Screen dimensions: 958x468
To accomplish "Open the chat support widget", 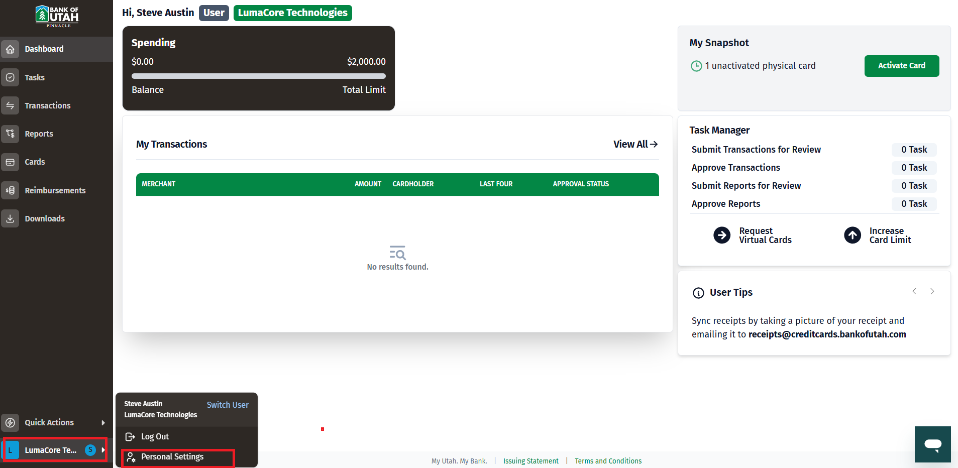I will [933, 444].
